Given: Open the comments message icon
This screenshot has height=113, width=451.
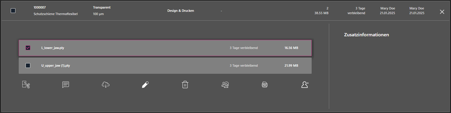Looking at the screenshot, I should [x=66, y=85].
